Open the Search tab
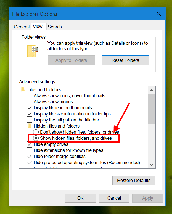 55,27
